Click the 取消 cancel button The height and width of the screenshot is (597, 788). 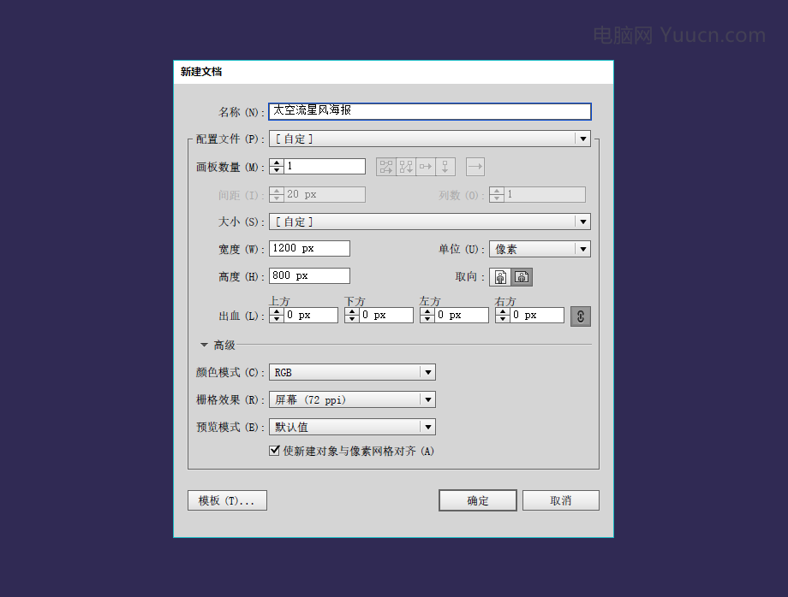[x=561, y=500]
